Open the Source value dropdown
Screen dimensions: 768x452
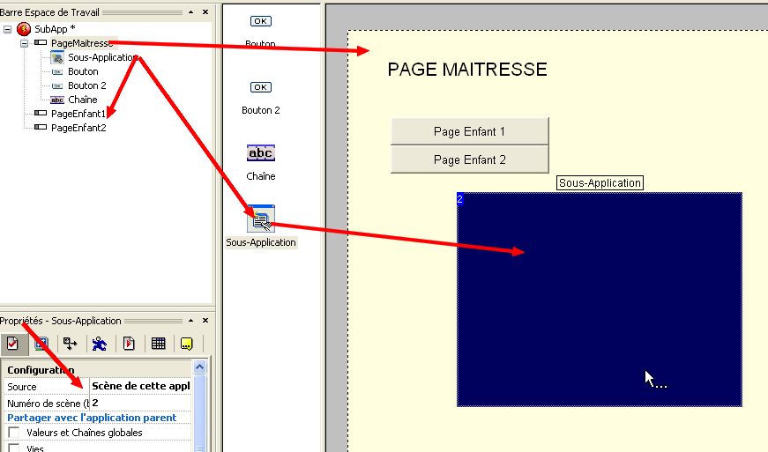click(x=140, y=386)
